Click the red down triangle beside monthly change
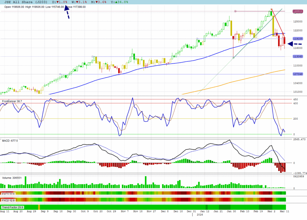307x220 pixels. [x=97, y=2]
